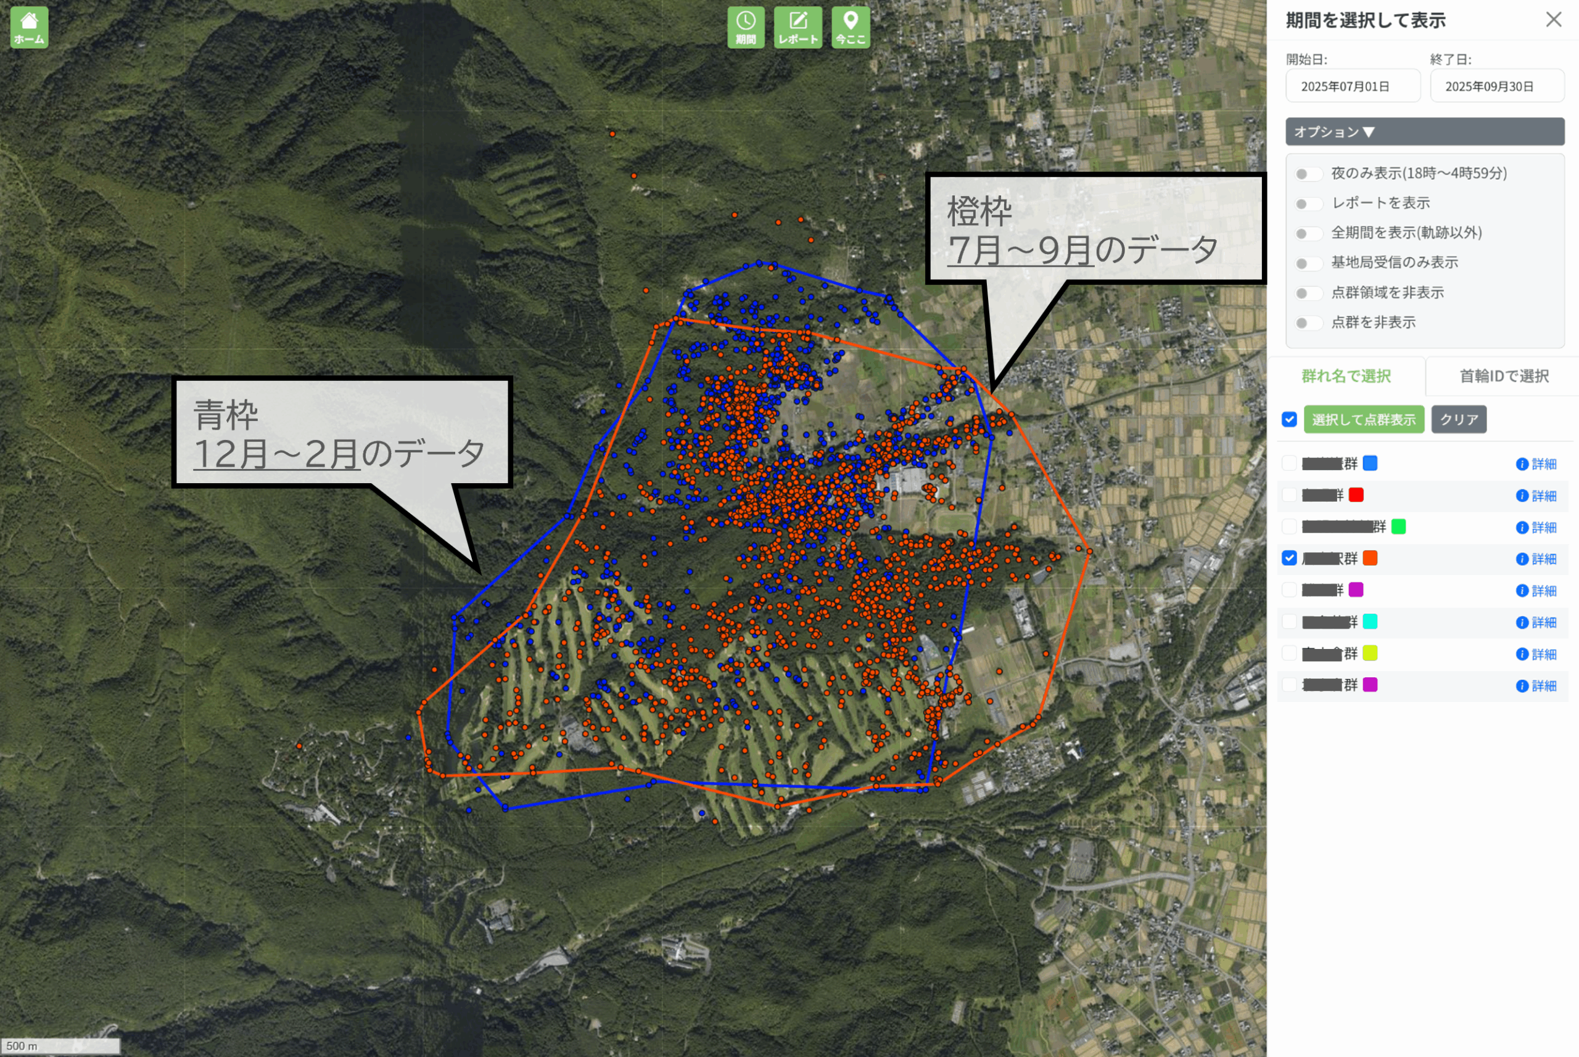Select the 群れ名で選択 tab
Viewport: 1579px width, 1057px height.
1346,376
